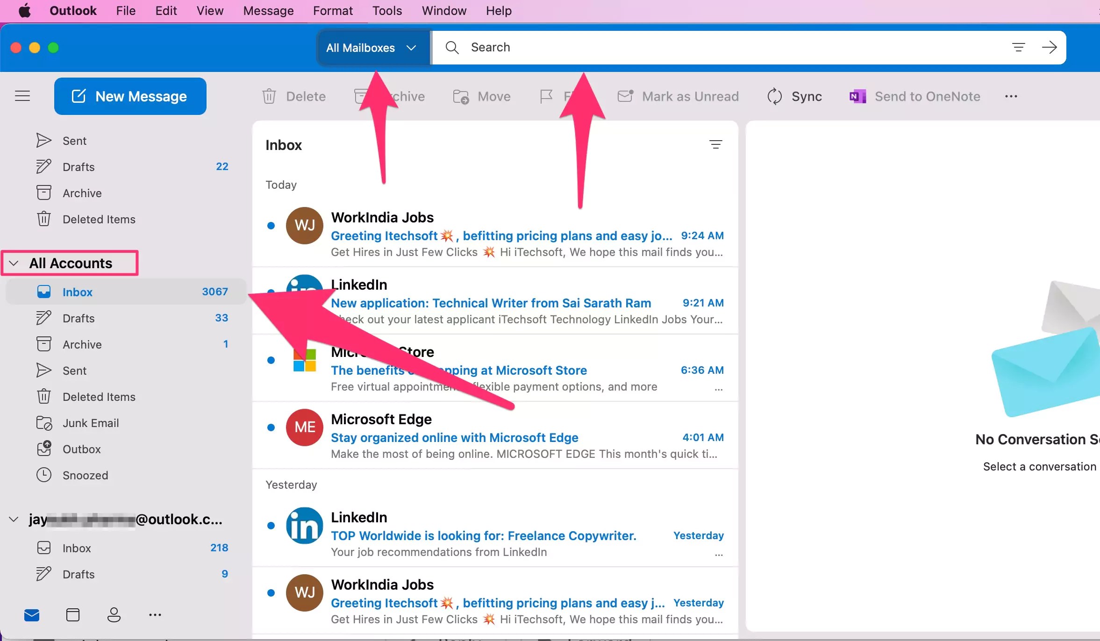This screenshot has width=1100, height=641.
Task: Click the Move icon in the toolbar
Action: coord(461,96)
